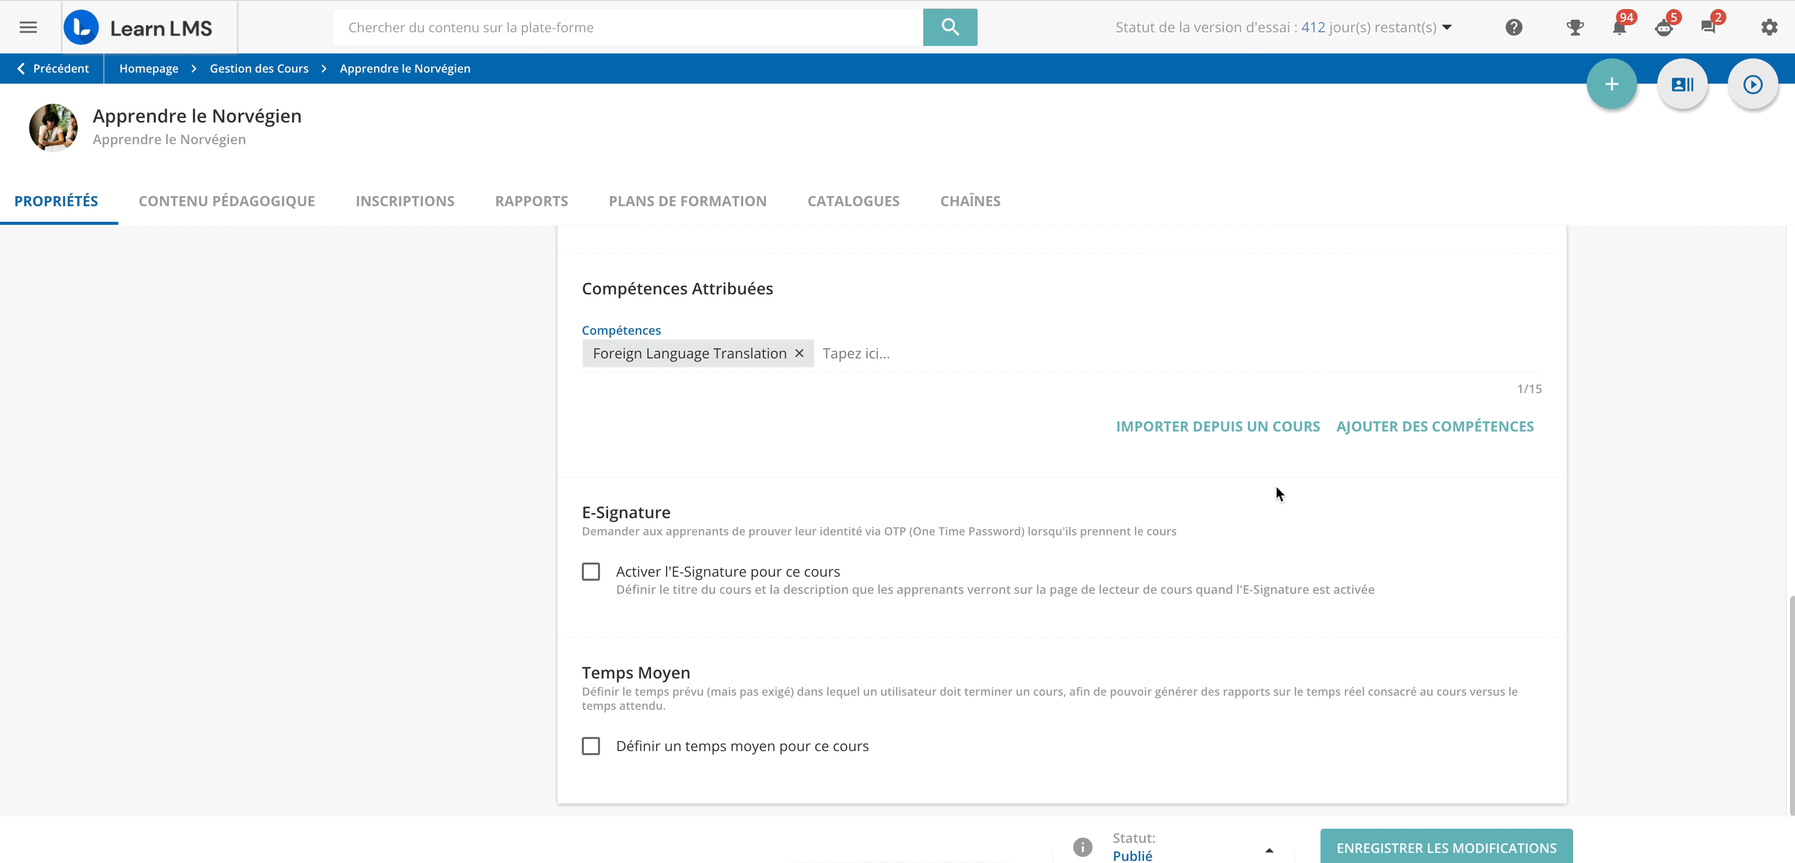The height and width of the screenshot is (863, 1795).
Task: Click Enregistrer les modifications button
Action: [1446, 848]
